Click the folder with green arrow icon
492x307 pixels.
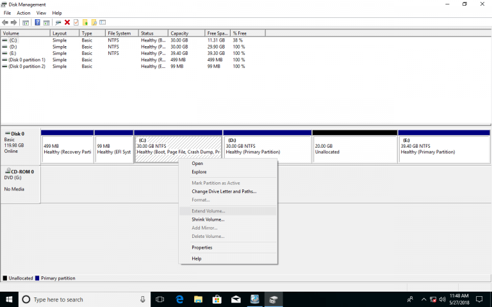85,22
